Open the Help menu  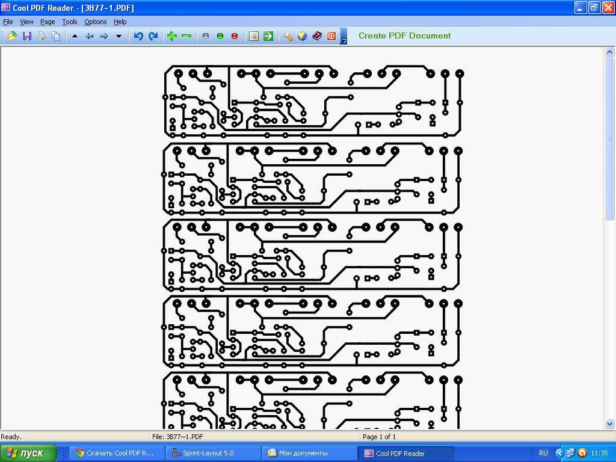pyautogui.click(x=120, y=22)
